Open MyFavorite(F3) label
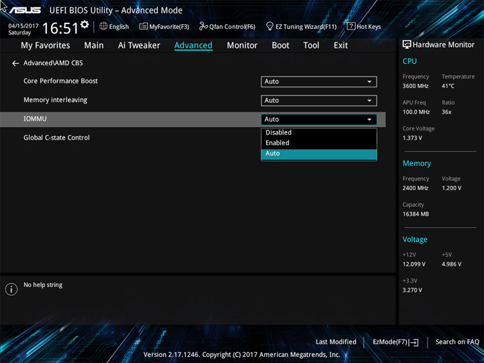The width and height of the screenshot is (484, 363). pos(169,27)
